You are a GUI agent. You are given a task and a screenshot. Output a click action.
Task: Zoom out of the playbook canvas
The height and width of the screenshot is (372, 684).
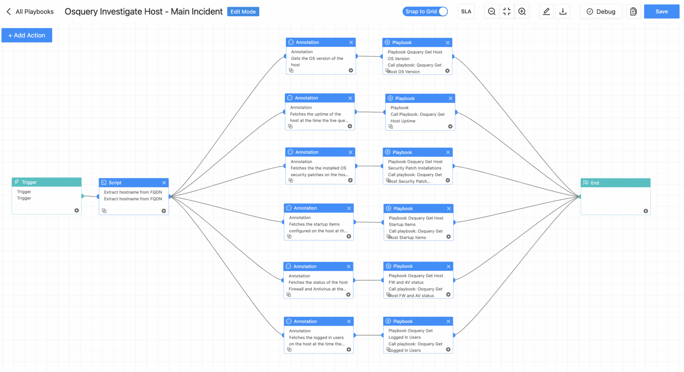coord(492,11)
